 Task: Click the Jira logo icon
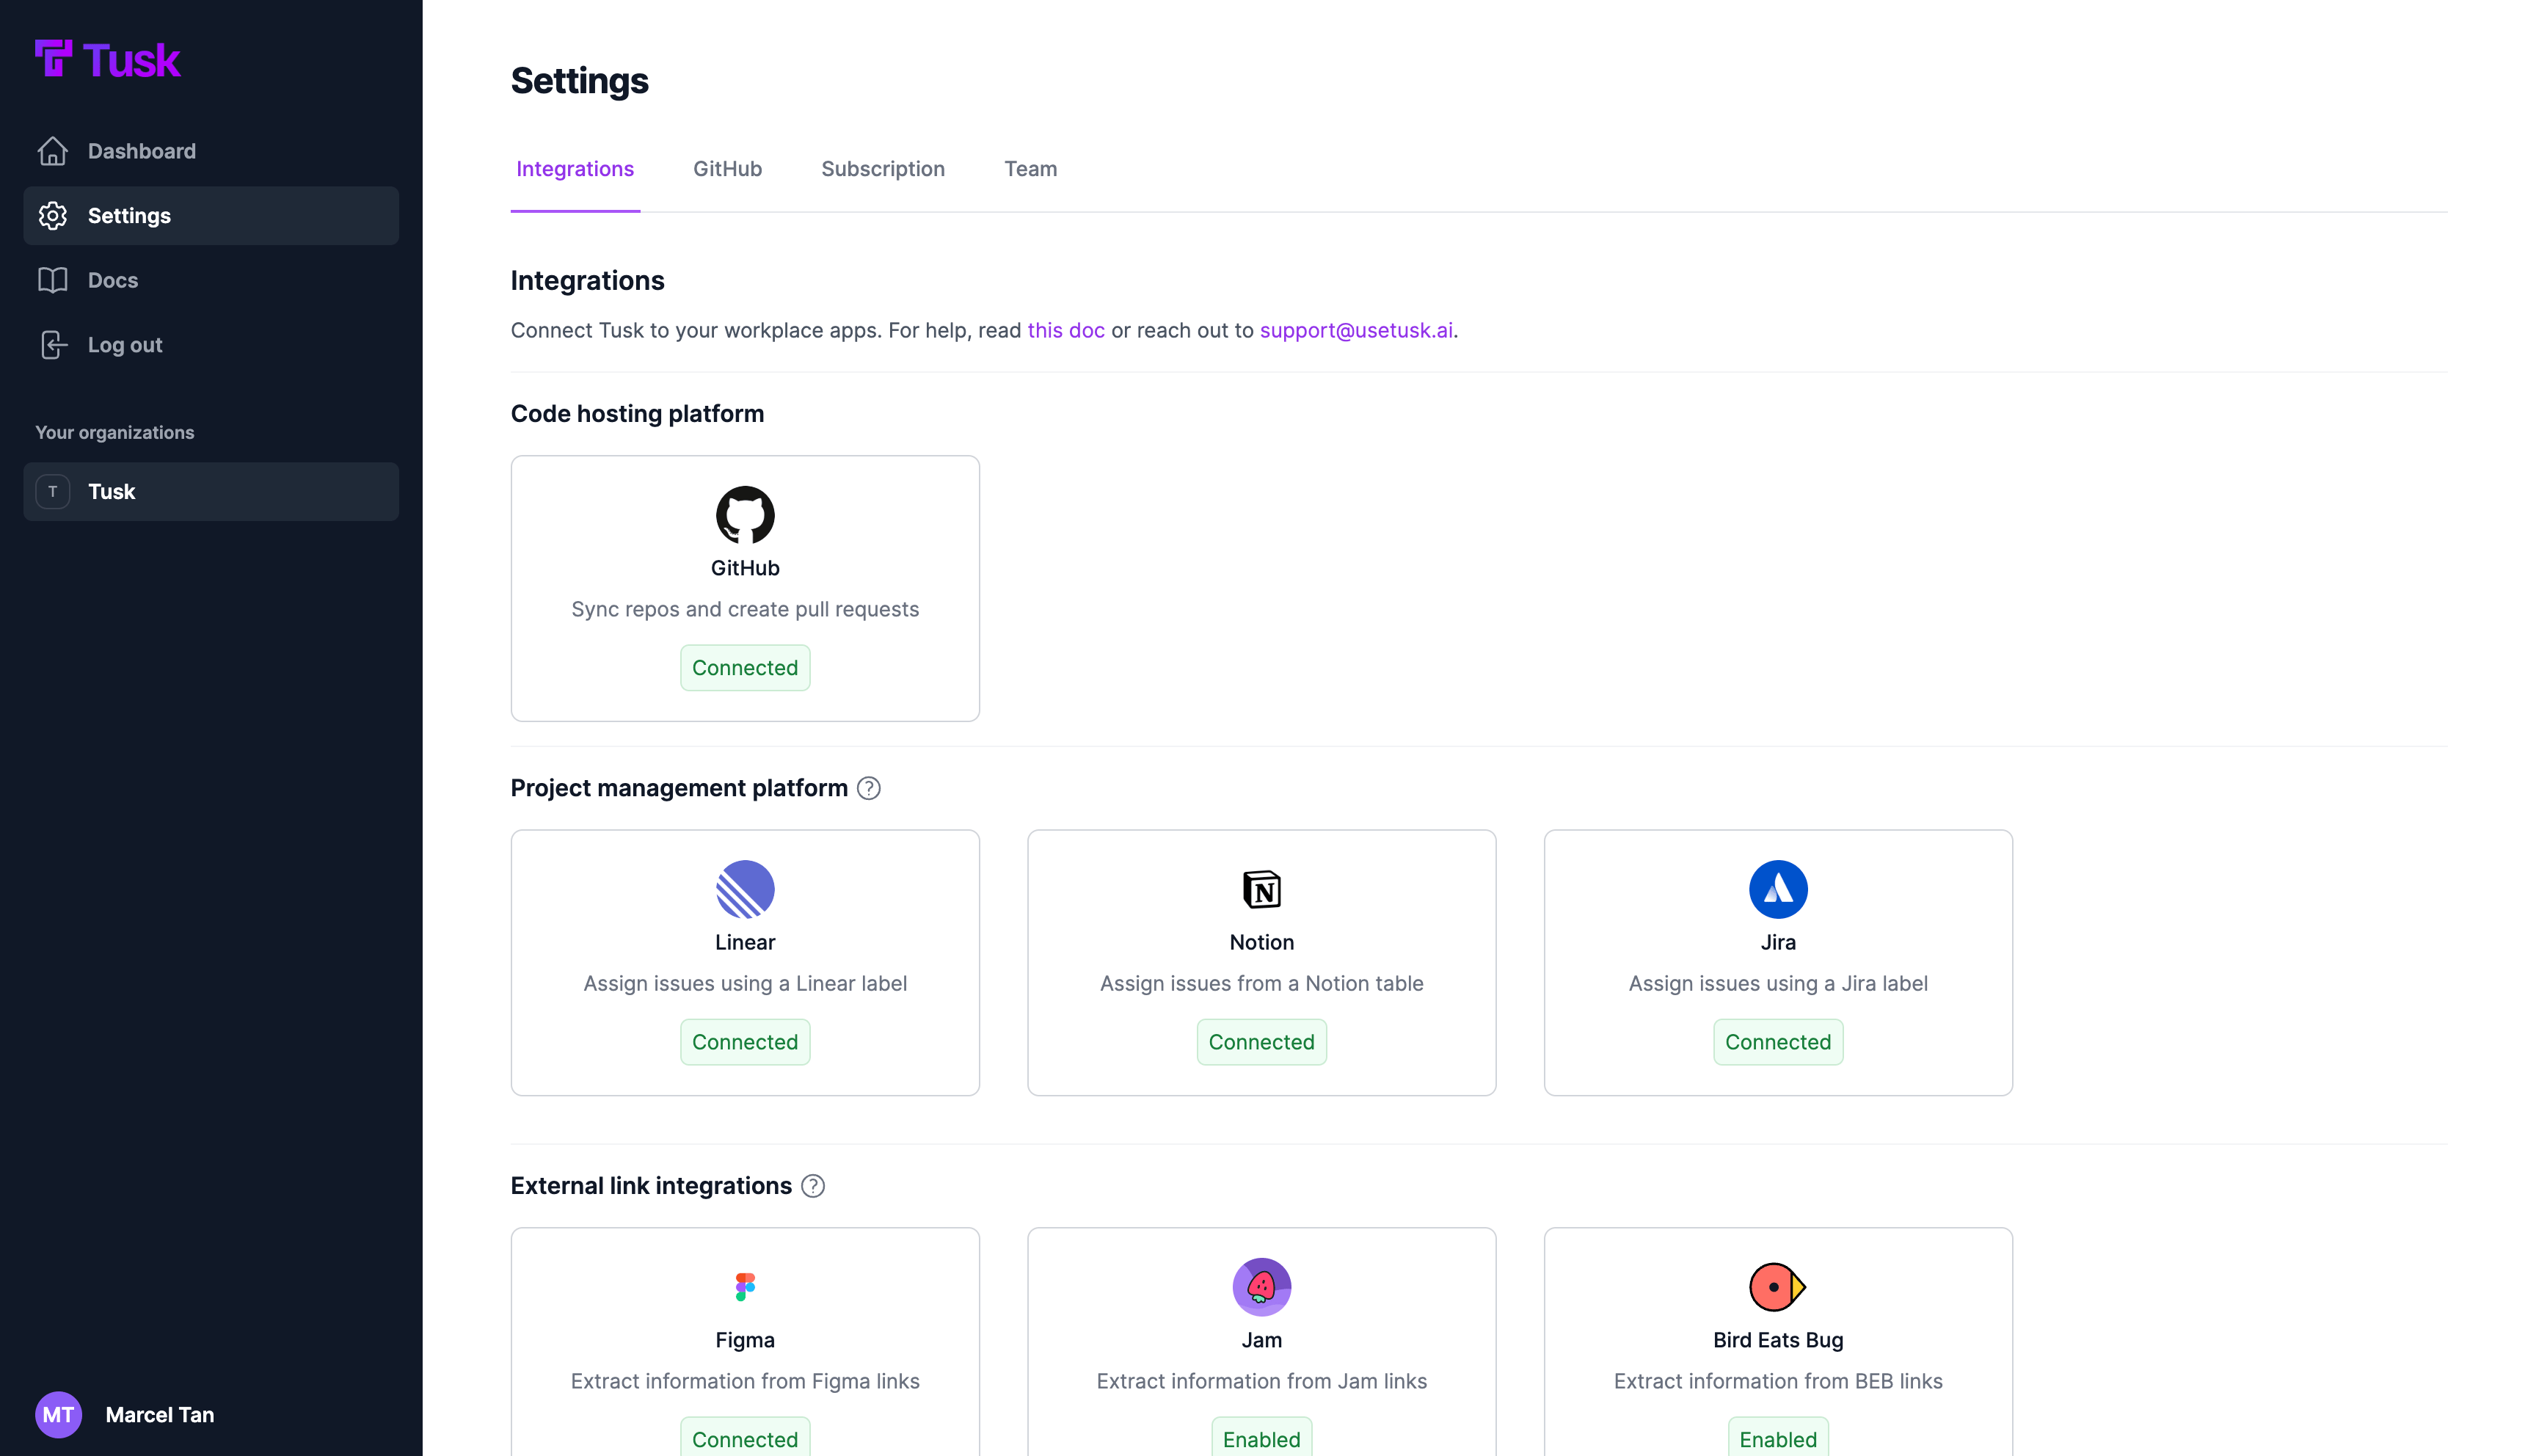point(1778,889)
